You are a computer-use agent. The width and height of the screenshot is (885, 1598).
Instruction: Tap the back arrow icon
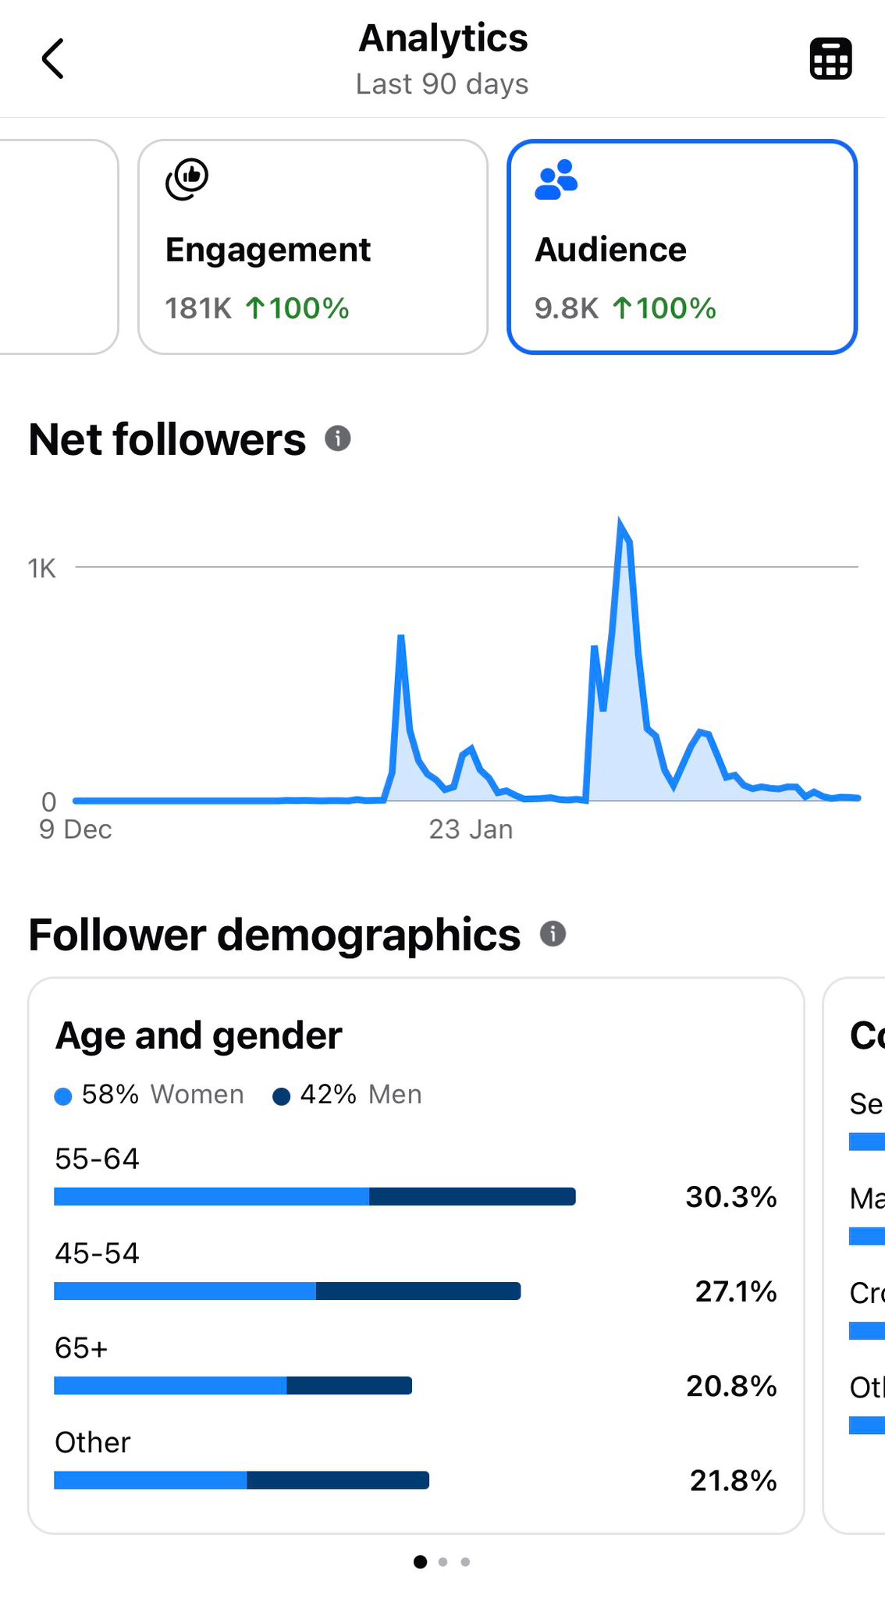click(x=53, y=58)
